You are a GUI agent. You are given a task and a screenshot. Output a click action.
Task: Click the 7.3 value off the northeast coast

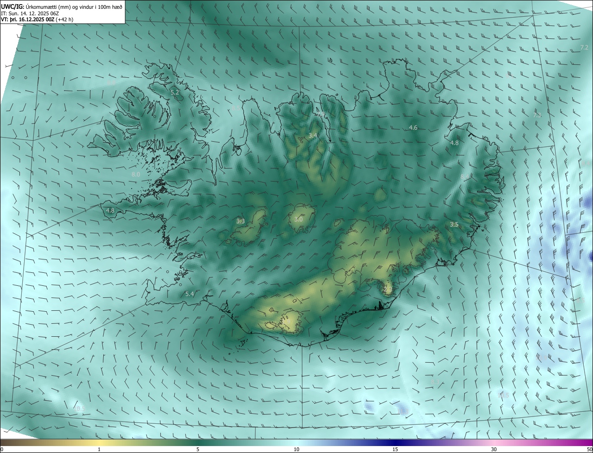coord(537,115)
